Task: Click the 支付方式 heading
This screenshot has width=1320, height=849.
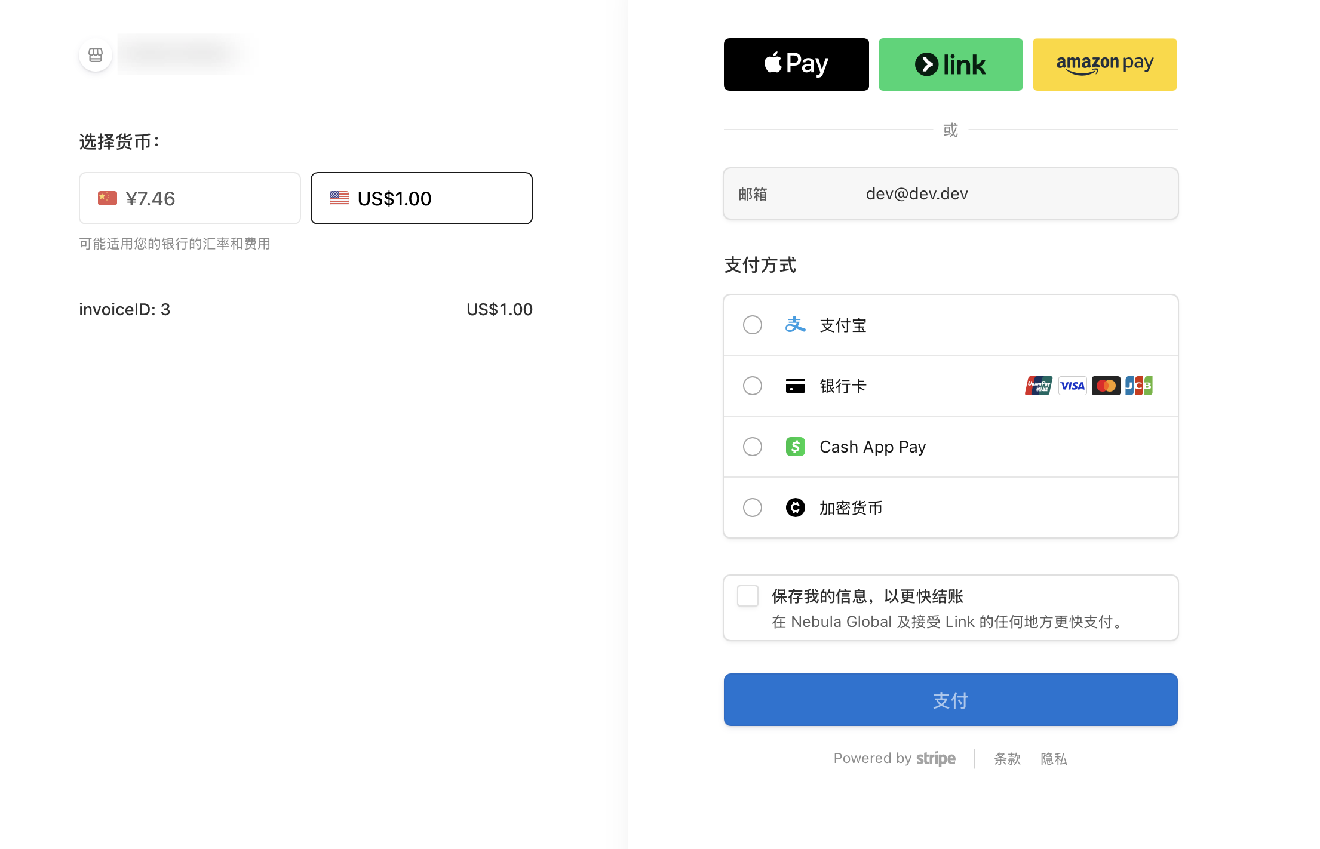Action: 760,264
